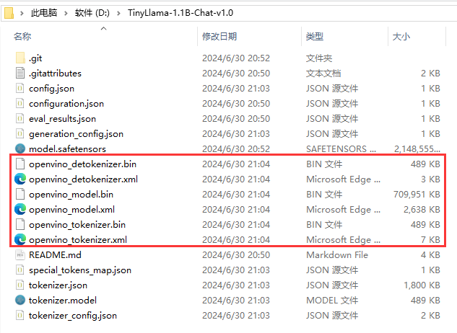Expand the chevron after 软件 (D:)

(118, 13)
